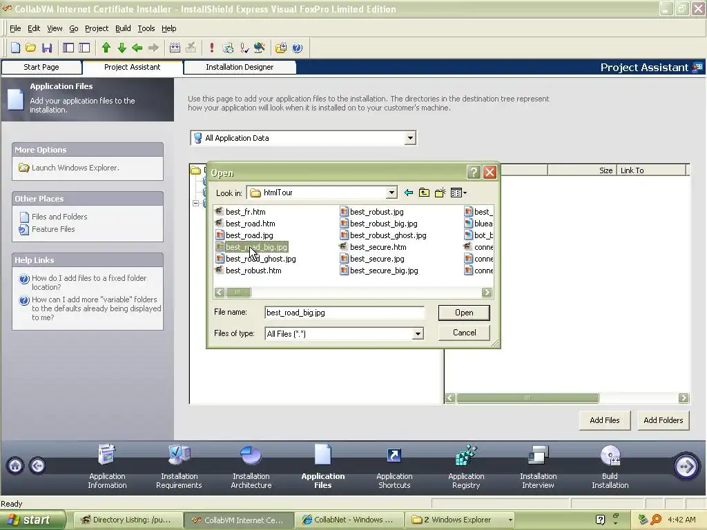Click the File name input field
The image size is (707, 530).
click(x=345, y=313)
